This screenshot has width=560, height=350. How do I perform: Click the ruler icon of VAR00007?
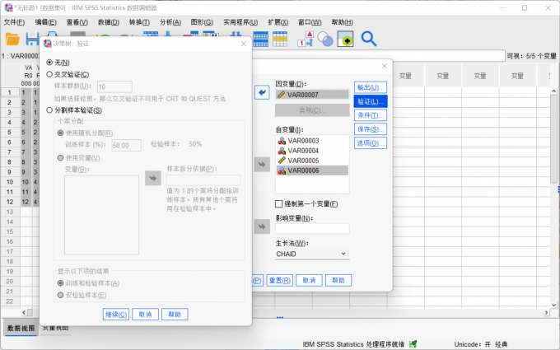[282, 95]
